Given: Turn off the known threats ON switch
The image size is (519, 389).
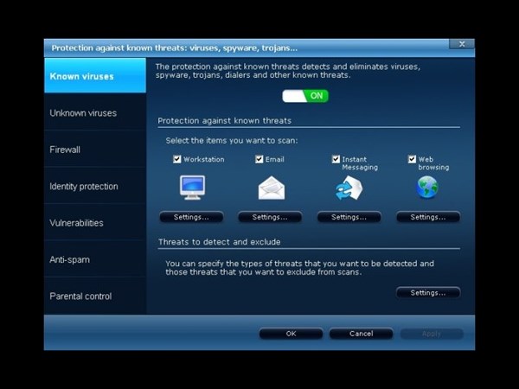Looking at the screenshot, I should click(x=305, y=96).
